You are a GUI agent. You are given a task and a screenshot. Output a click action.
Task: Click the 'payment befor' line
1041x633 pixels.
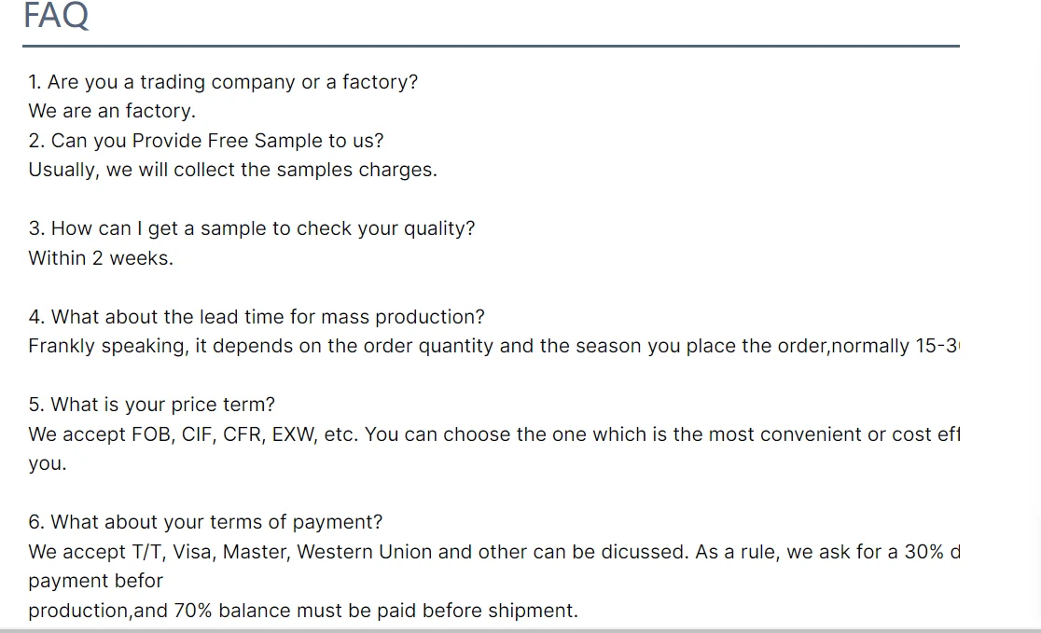pyautogui.click(x=95, y=581)
